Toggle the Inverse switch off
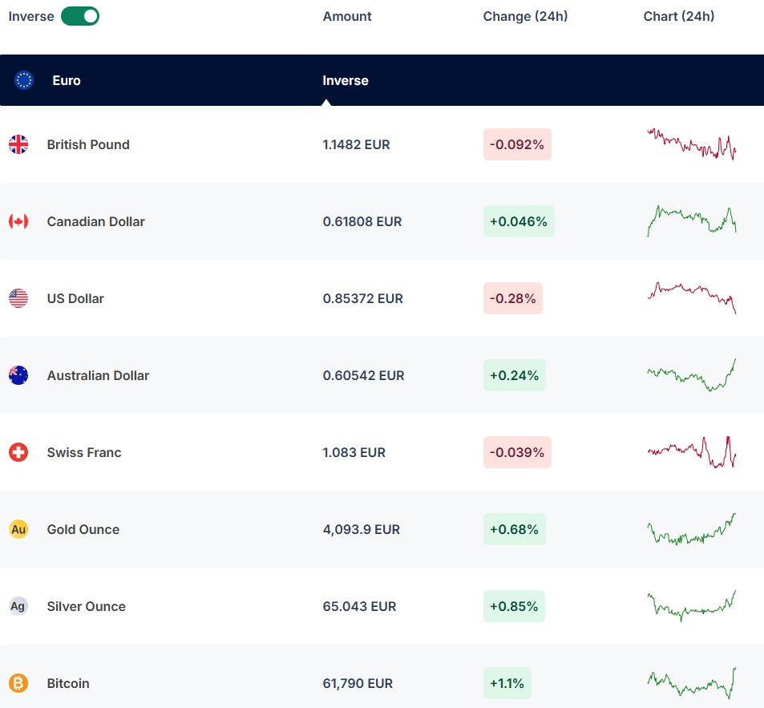764x708 pixels. coord(80,16)
